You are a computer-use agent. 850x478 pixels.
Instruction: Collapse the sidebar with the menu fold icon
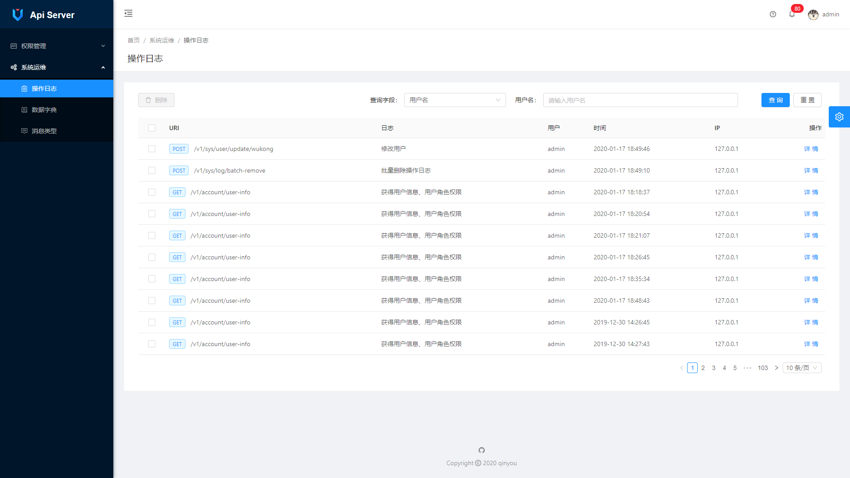click(128, 13)
